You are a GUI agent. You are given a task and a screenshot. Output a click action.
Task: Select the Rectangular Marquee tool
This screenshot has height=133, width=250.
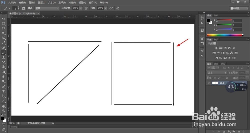[x=3, y=23]
